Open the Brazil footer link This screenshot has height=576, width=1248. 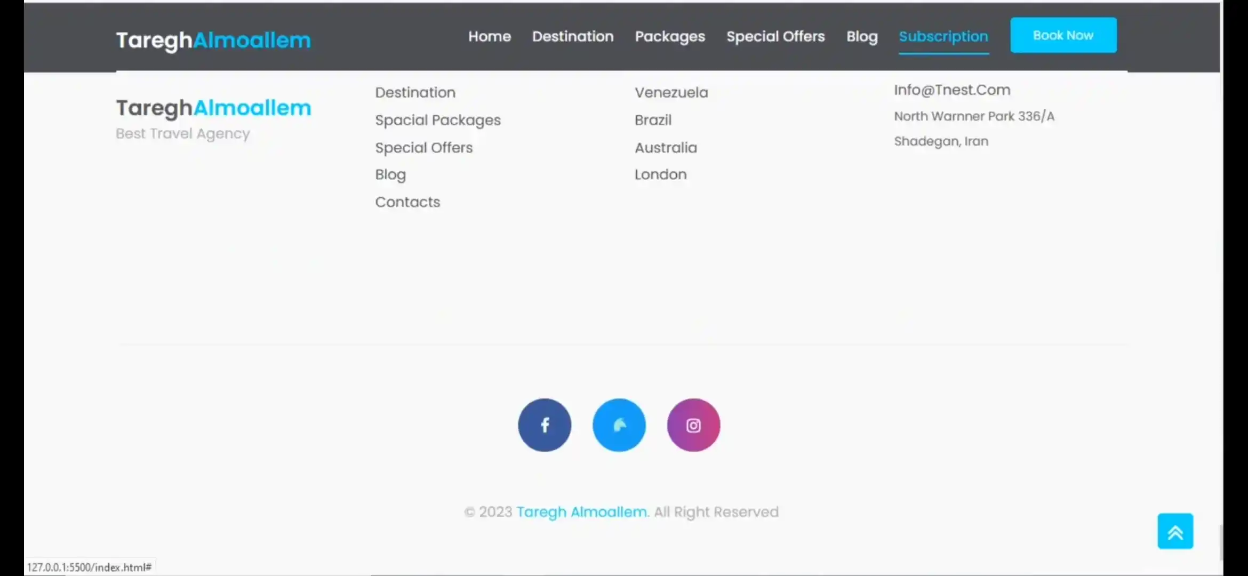(653, 120)
